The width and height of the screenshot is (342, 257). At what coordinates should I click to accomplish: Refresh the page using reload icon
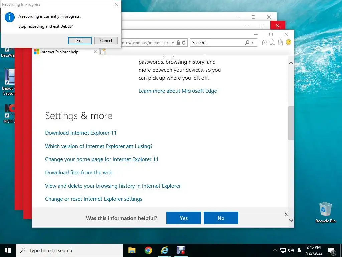click(184, 42)
